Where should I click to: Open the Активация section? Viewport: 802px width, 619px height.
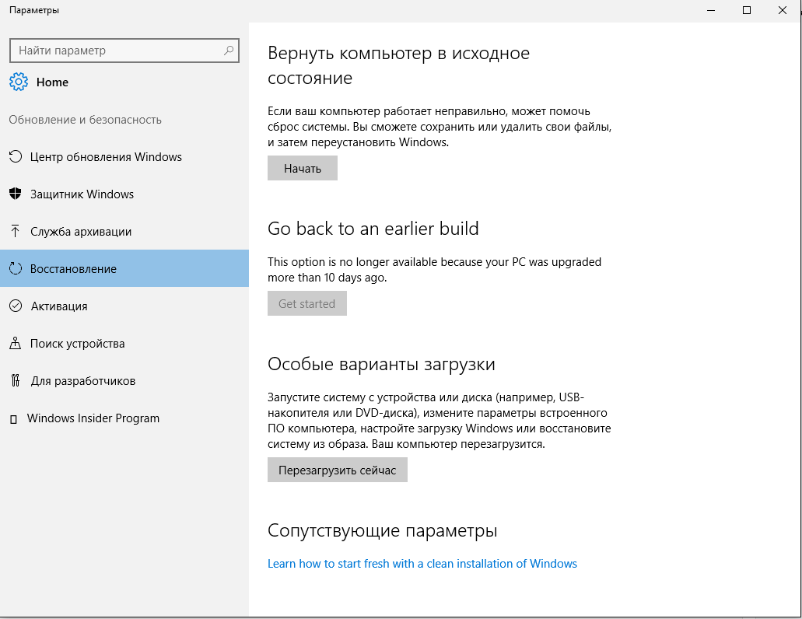coord(124,306)
